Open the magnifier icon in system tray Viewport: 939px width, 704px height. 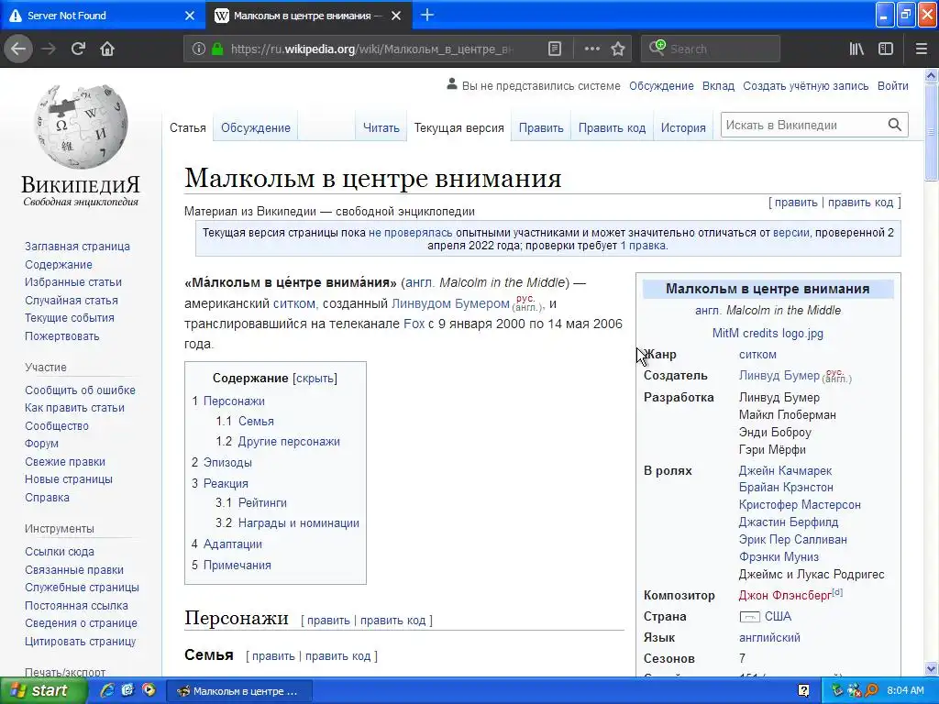(x=871, y=690)
